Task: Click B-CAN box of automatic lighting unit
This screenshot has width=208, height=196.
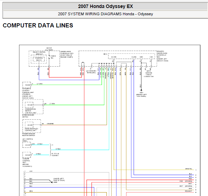Action: [x=27, y=85]
